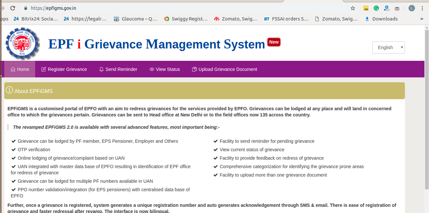Select the View Status eye icon
Viewport: 429px width, 213px height.
(x=151, y=69)
